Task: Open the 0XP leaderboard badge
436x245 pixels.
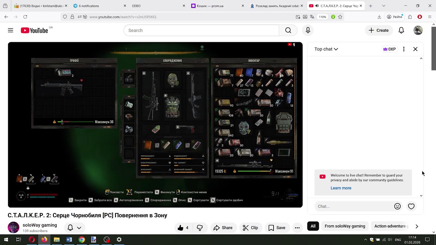Action: pyautogui.click(x=389, y=49)
